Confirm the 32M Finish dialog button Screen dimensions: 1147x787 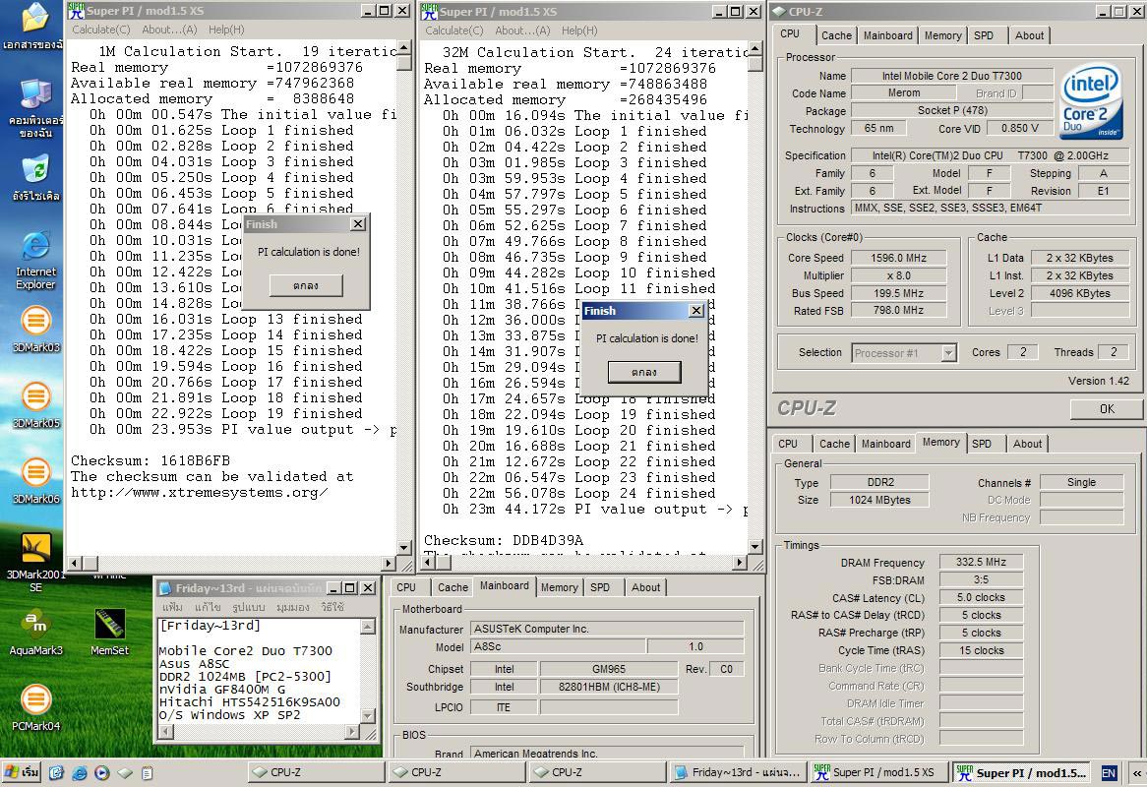[643, 372]
